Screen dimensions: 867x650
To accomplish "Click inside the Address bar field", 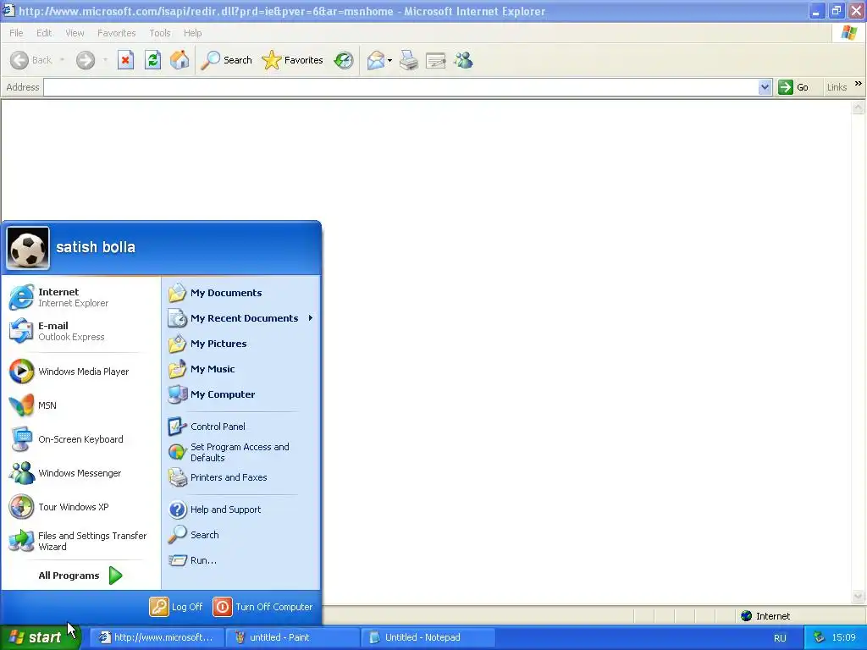I will (401, 87).
